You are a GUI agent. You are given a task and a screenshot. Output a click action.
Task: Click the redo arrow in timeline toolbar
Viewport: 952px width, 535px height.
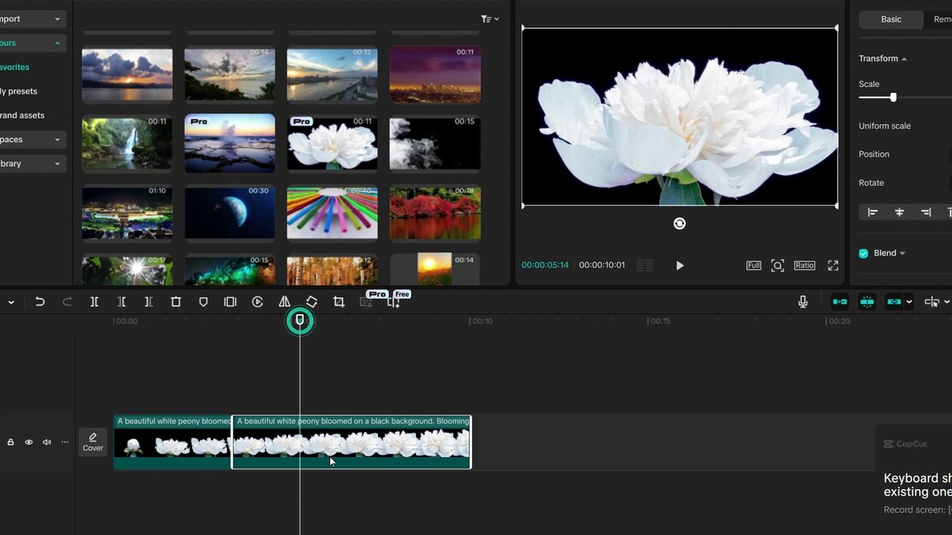(x=67, y=302)
